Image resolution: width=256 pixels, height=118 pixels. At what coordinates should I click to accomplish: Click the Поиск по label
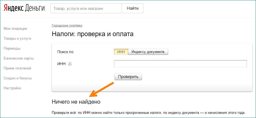[x=65, y=52]
